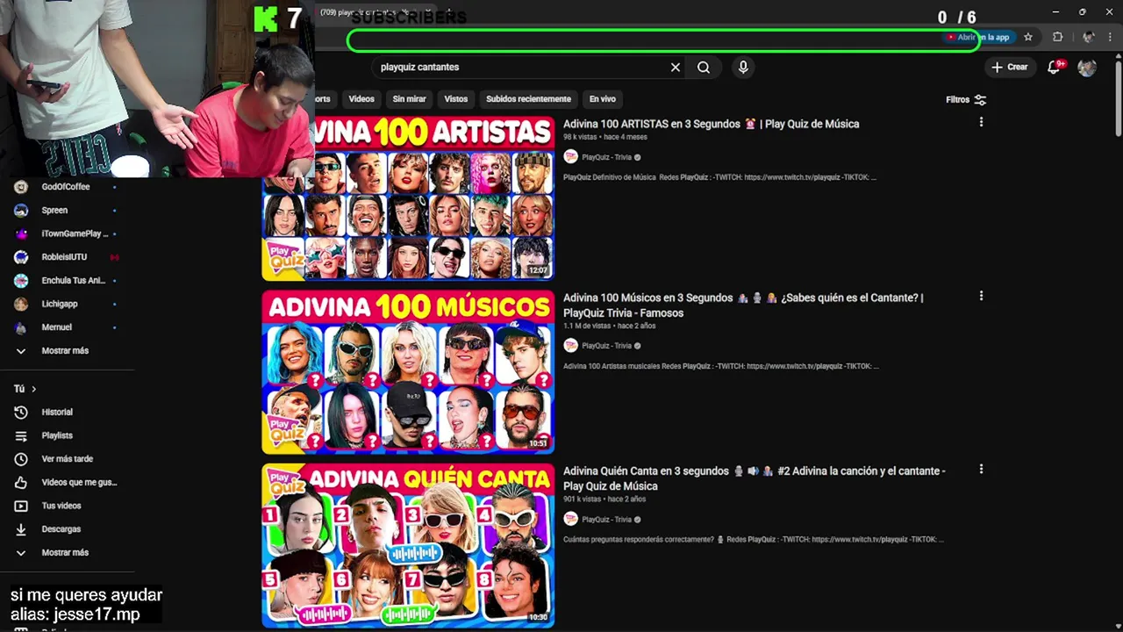
Task: Open Ver más tarde in the sidebar
Action: (x=67, y=459)
